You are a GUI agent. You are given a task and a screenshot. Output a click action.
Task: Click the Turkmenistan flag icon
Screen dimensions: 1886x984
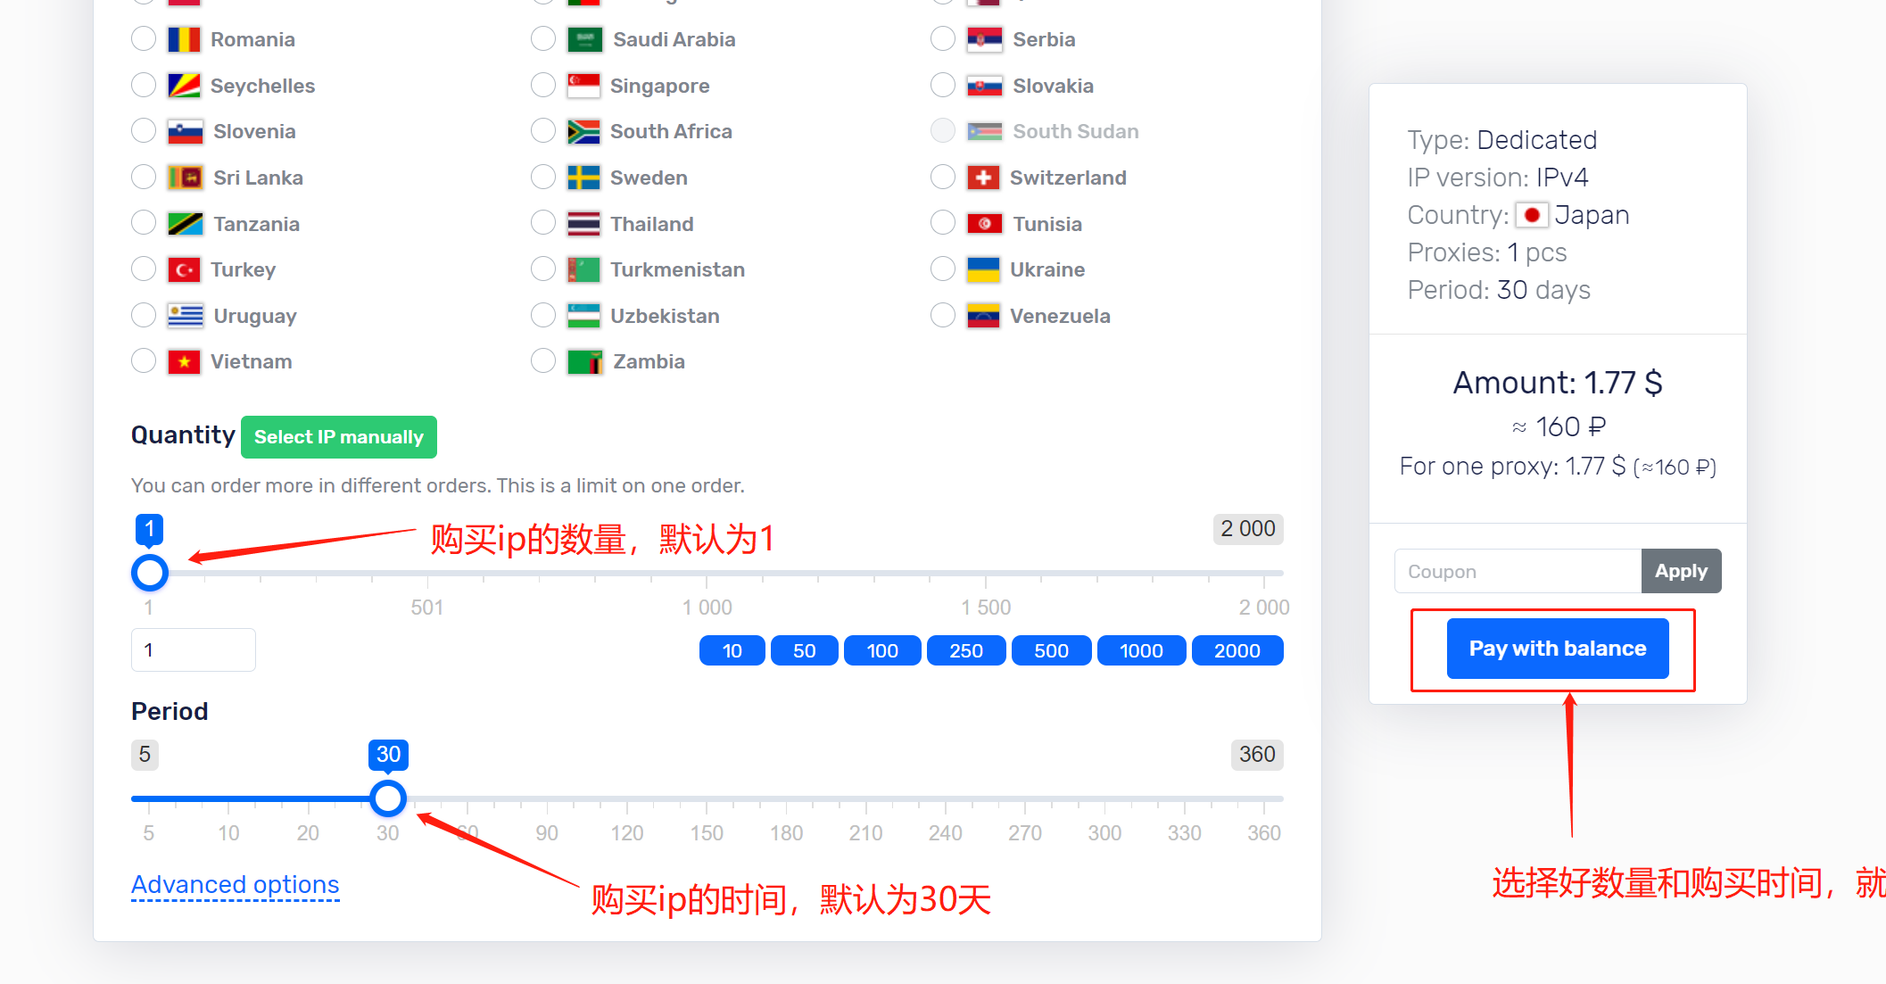[x=584, y=269]
